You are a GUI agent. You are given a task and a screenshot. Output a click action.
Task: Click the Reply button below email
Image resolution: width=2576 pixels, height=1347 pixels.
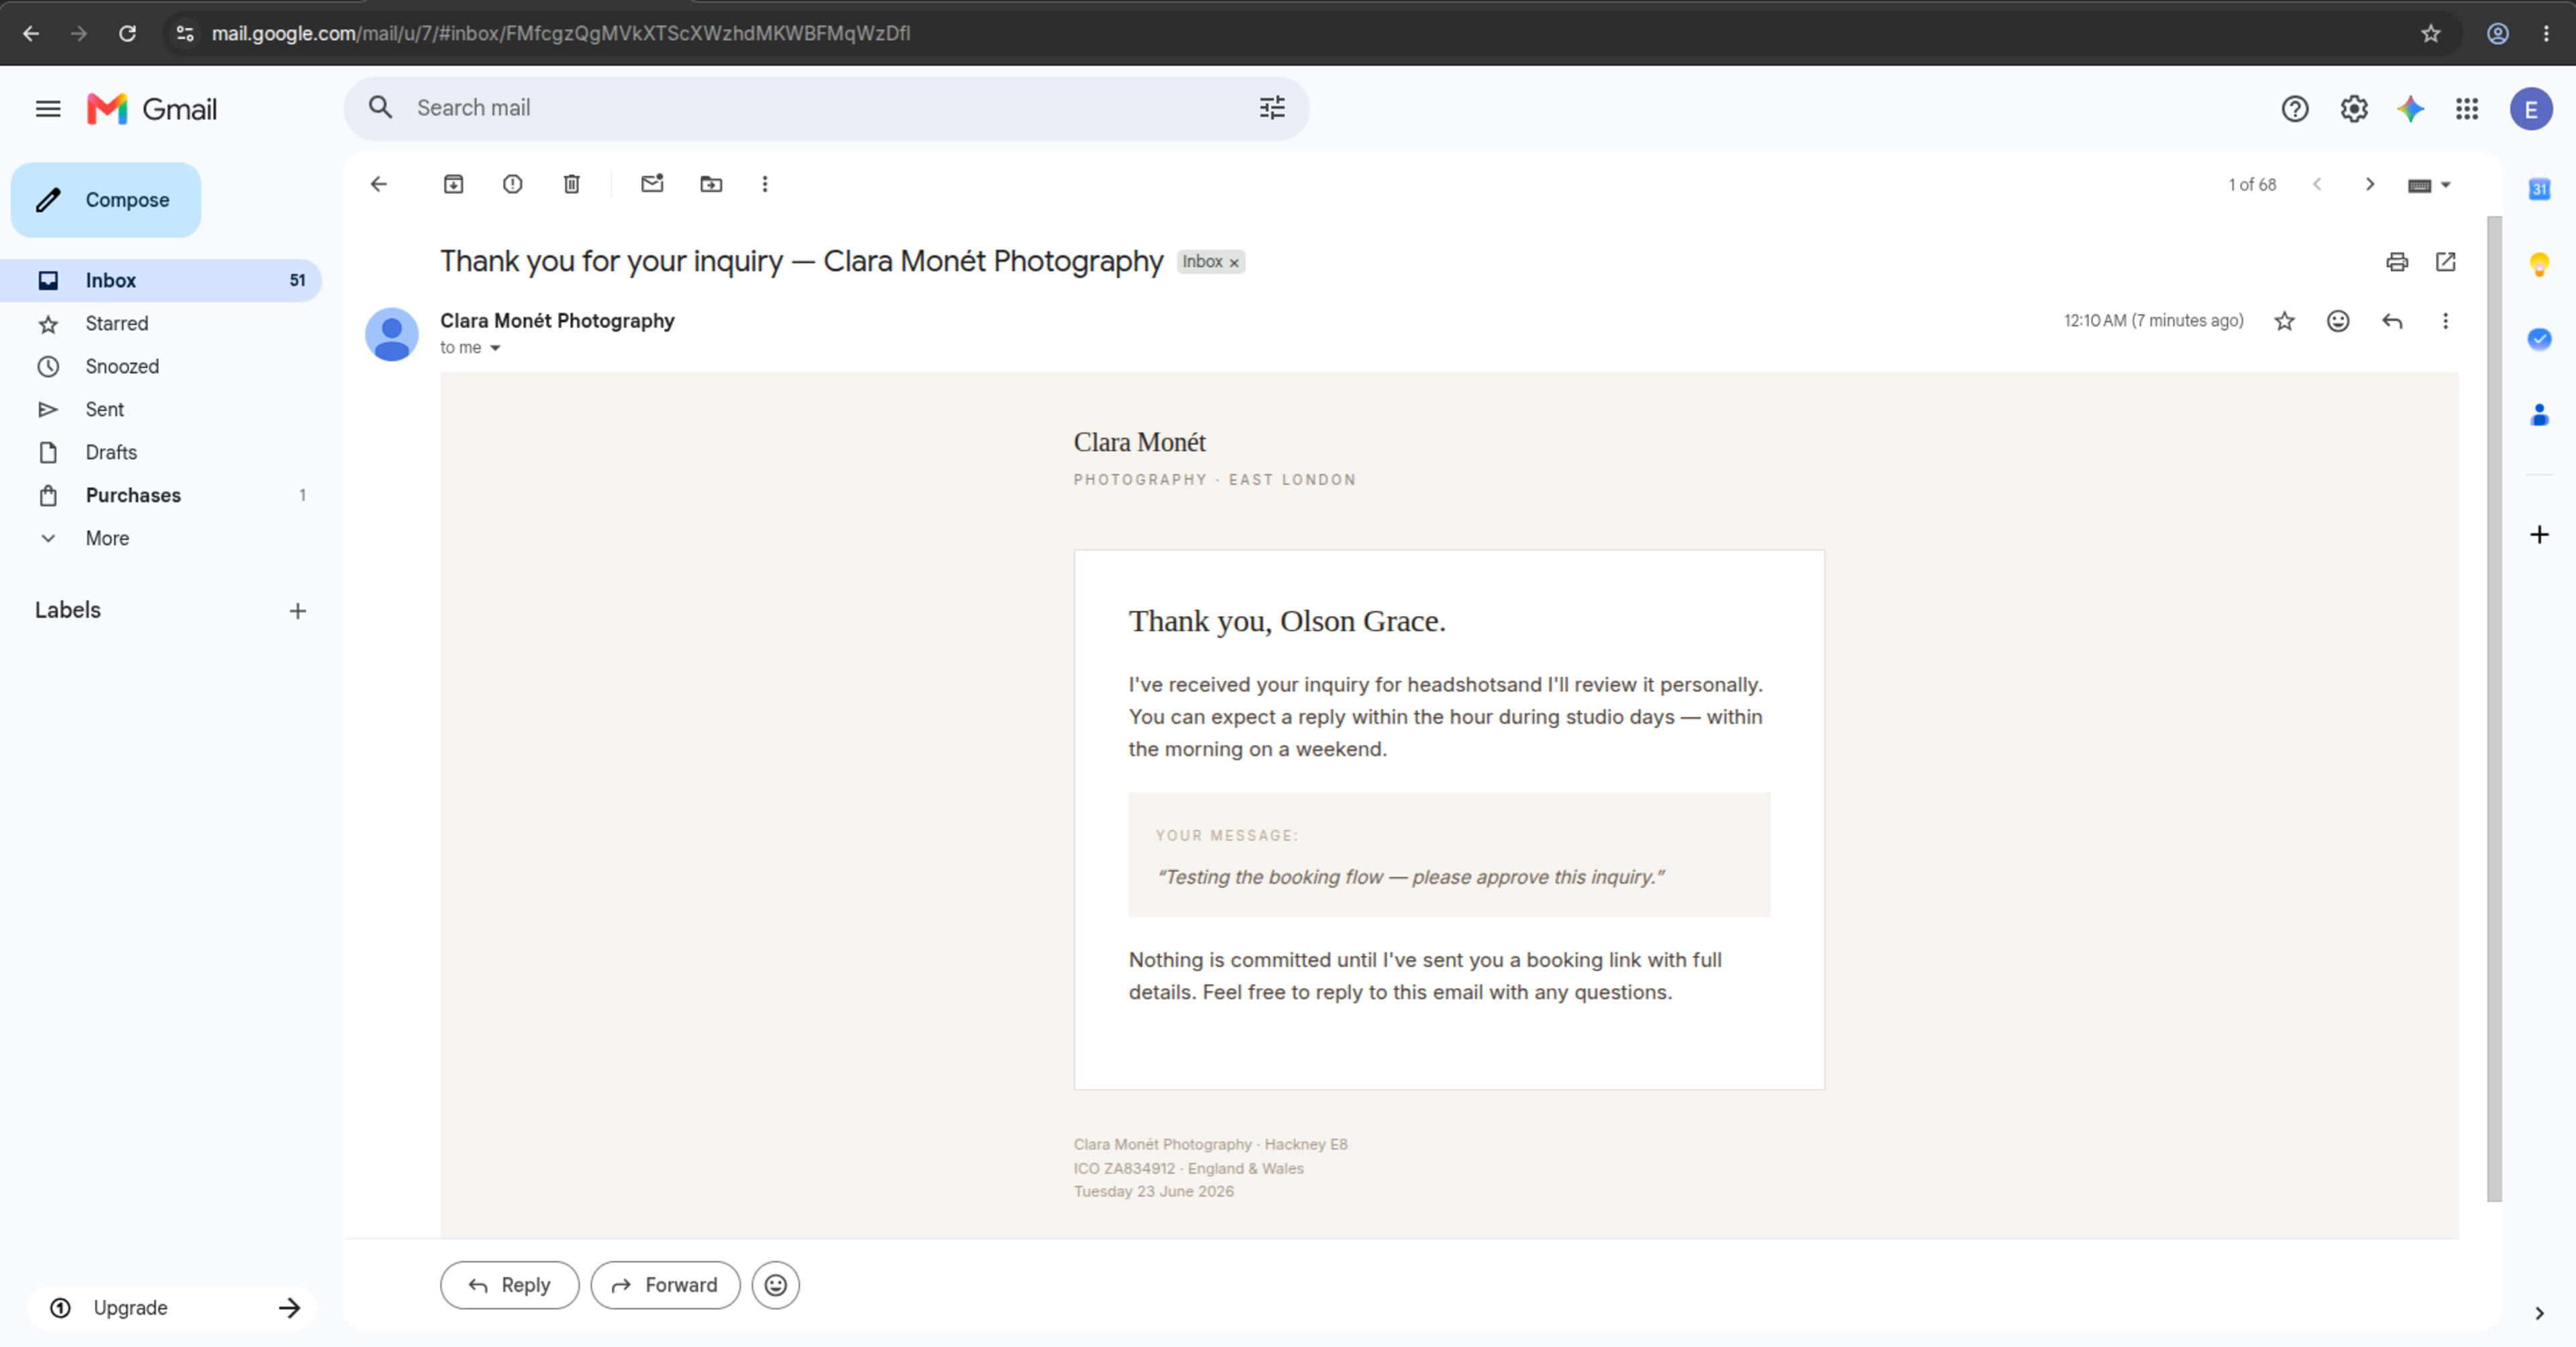pos(510,1285)
